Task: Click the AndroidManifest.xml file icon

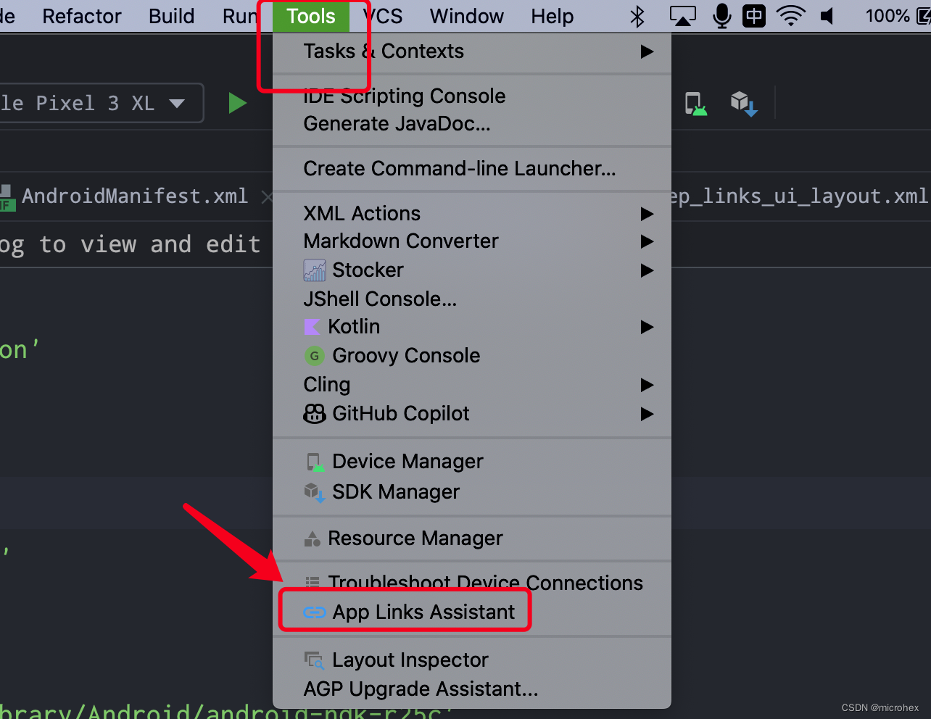Action: pos(7,197)
